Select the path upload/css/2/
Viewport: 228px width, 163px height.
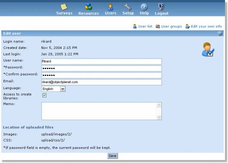tap(53, 140)
